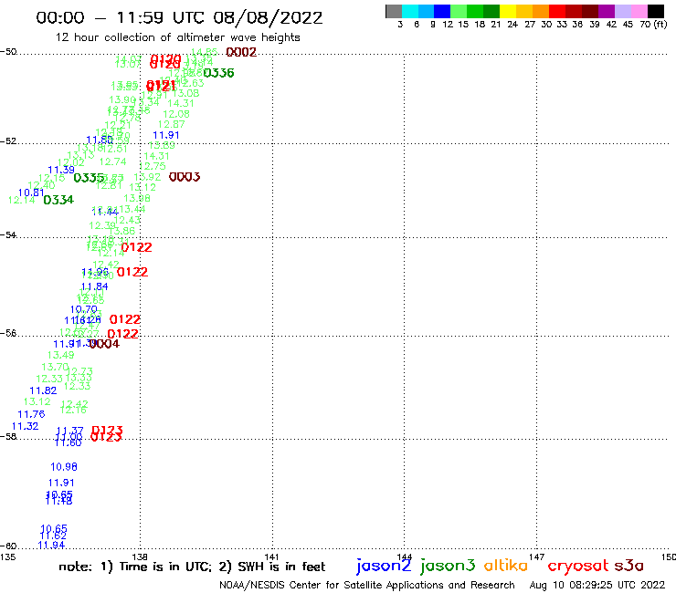Click the green wave height value 12.75
The width and height of the screenshot is (676, 593).
point(153,166)
